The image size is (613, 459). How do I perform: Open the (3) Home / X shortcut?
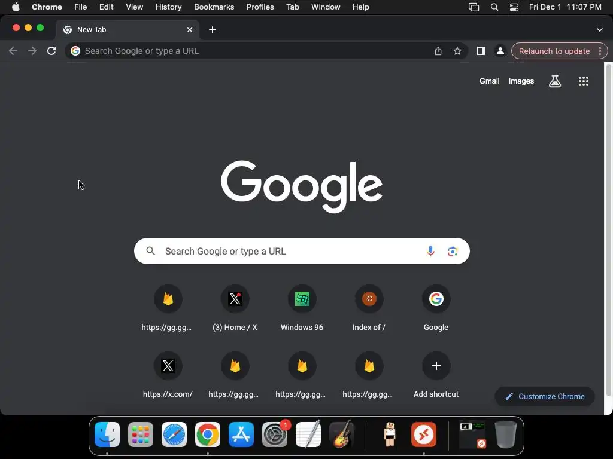pos(235,308)
